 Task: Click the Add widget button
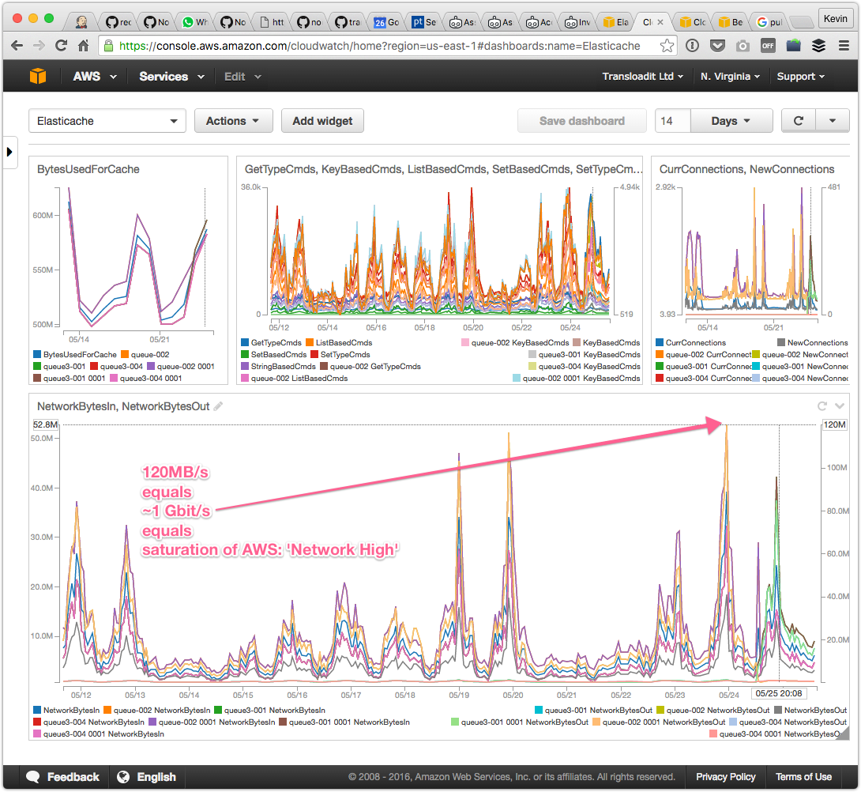322,121
